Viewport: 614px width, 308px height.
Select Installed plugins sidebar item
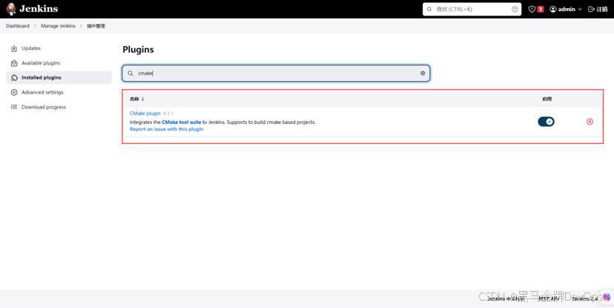[59, 78]
